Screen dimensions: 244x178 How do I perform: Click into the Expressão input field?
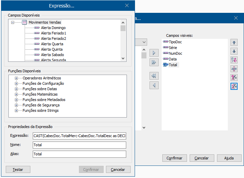pyautogui.click(x=79, y=136)
